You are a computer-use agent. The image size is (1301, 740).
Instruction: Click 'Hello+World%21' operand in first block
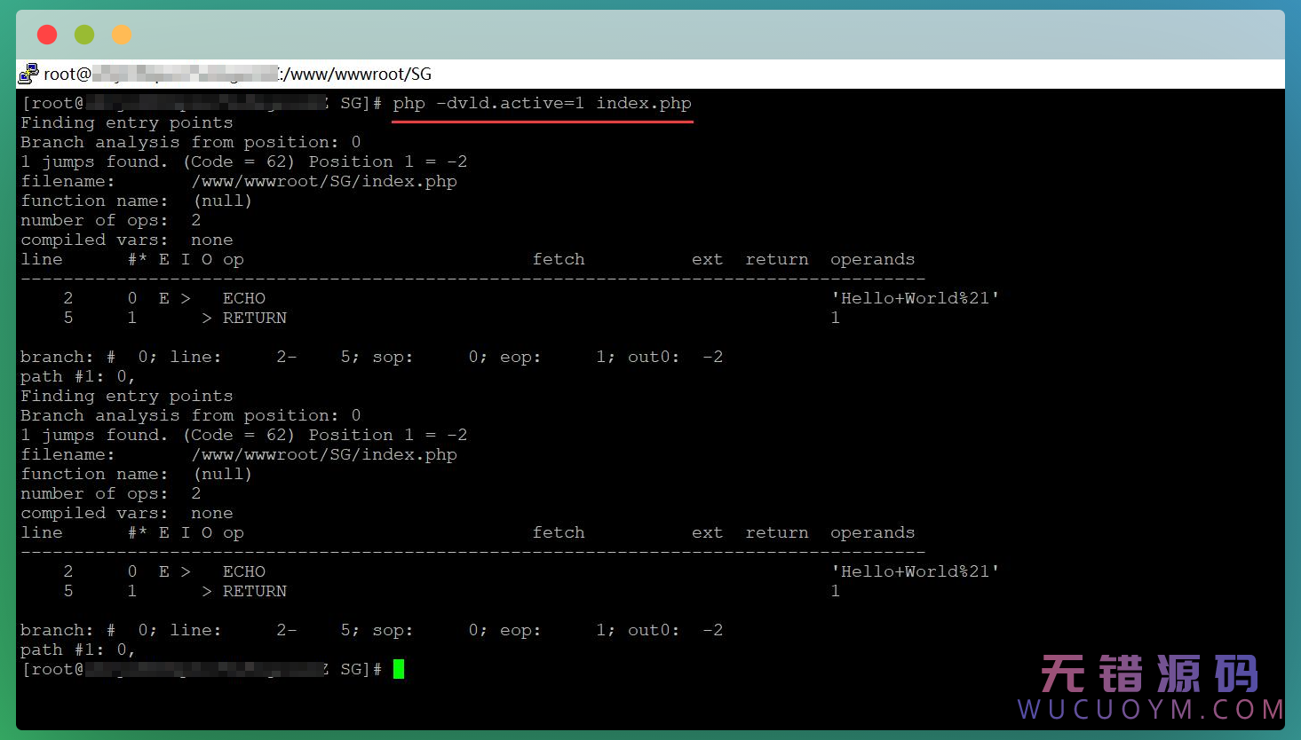(x=915, y=298)
